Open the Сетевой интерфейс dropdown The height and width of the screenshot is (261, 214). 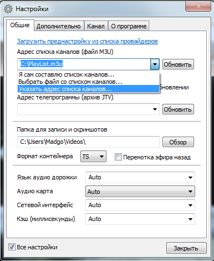coord(140,205)
